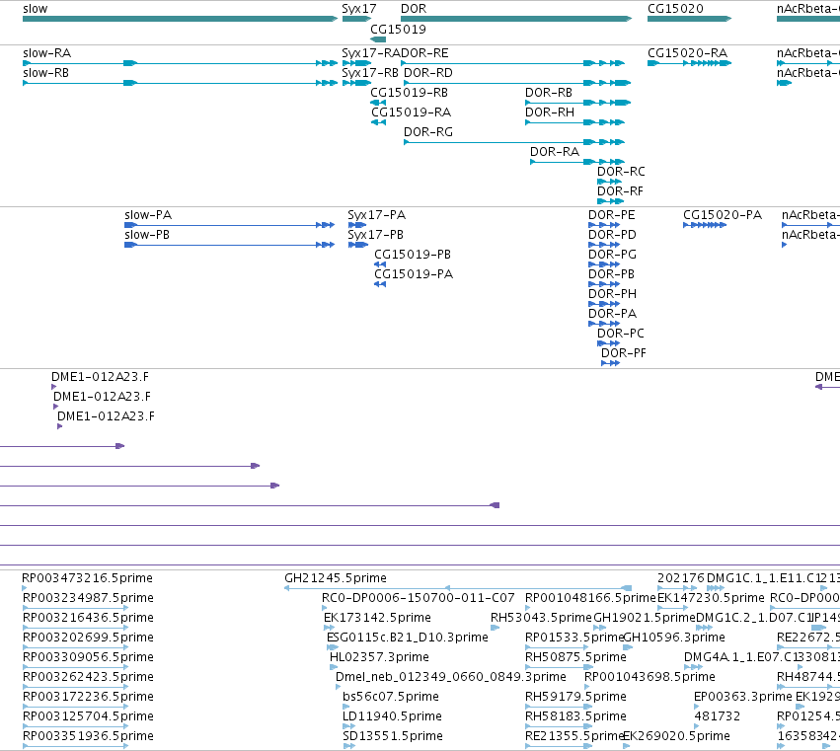Image resolution: width=840 pixels, height=751 pixels.
Task: Click the Dmel_neb_012349_0660_0849.3prime label
Action: [x=450, y=678]
